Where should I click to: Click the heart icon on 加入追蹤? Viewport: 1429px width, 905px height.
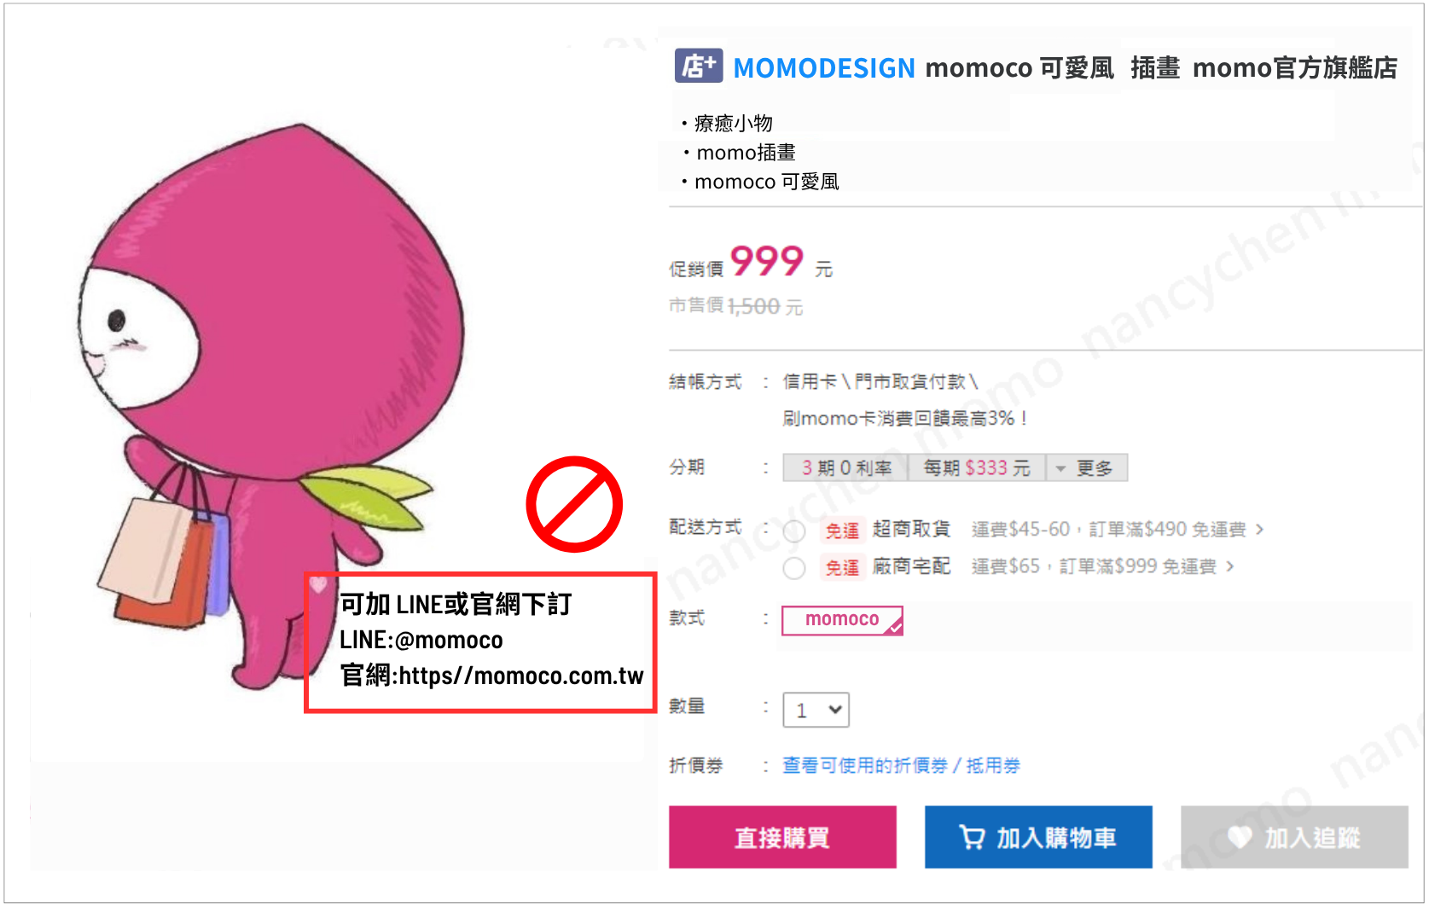(1240, 837)
